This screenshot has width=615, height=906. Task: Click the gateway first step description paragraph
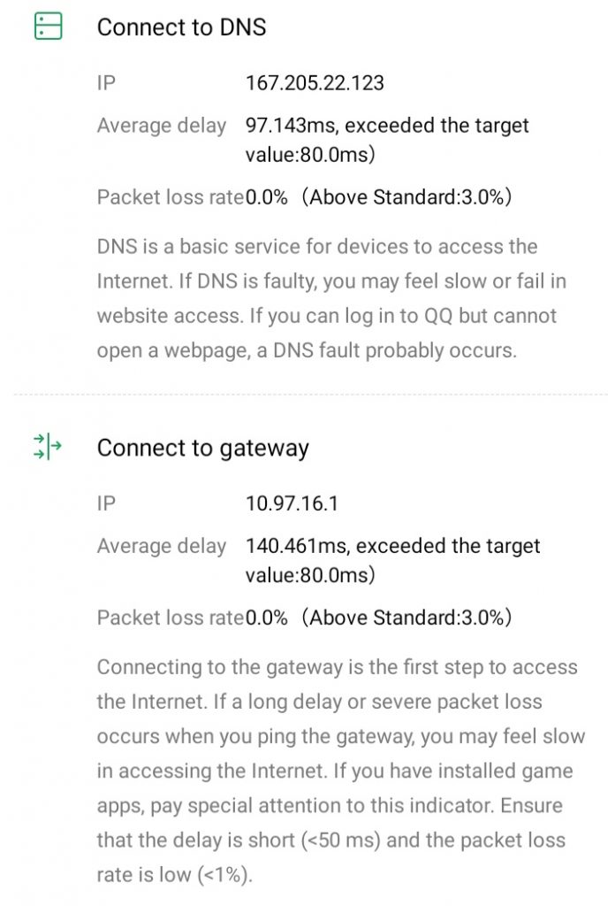coord(336,771)
